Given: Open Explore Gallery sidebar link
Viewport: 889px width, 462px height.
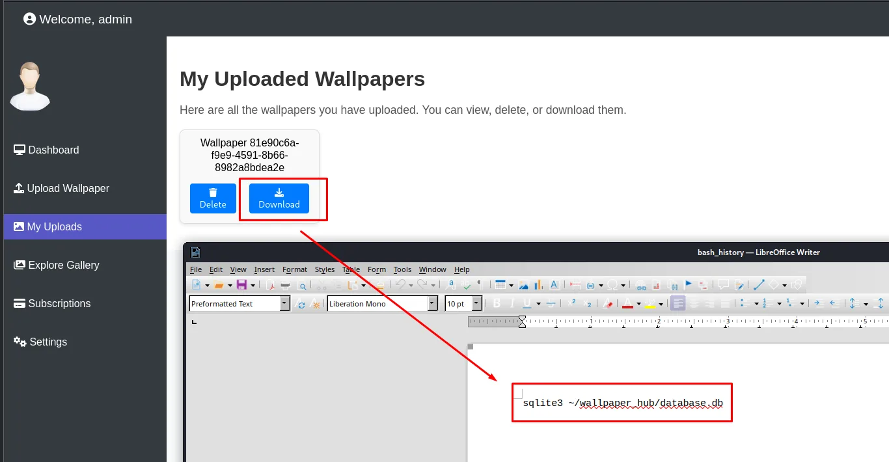Looking at the screenshot, I should 56,265.
